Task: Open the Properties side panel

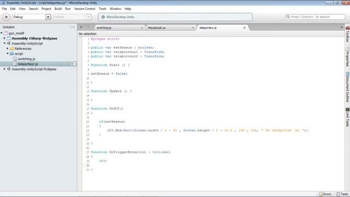Action: coord(348,57)
